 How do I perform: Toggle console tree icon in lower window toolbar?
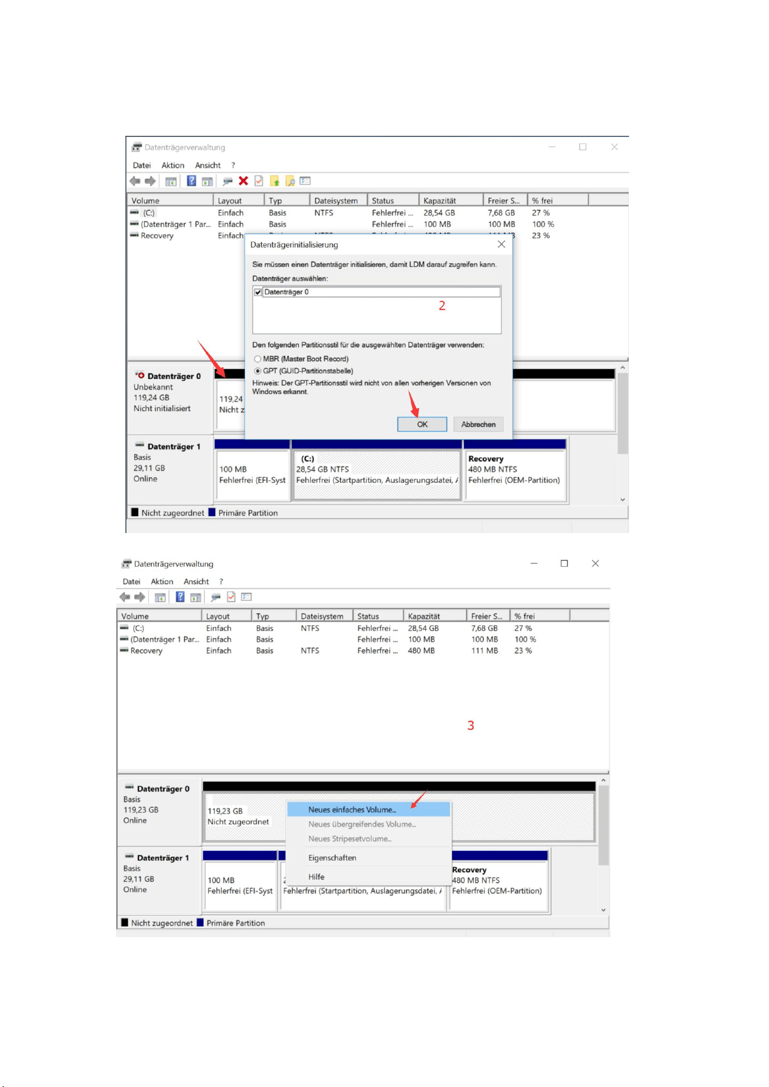[x=160, y=597]
